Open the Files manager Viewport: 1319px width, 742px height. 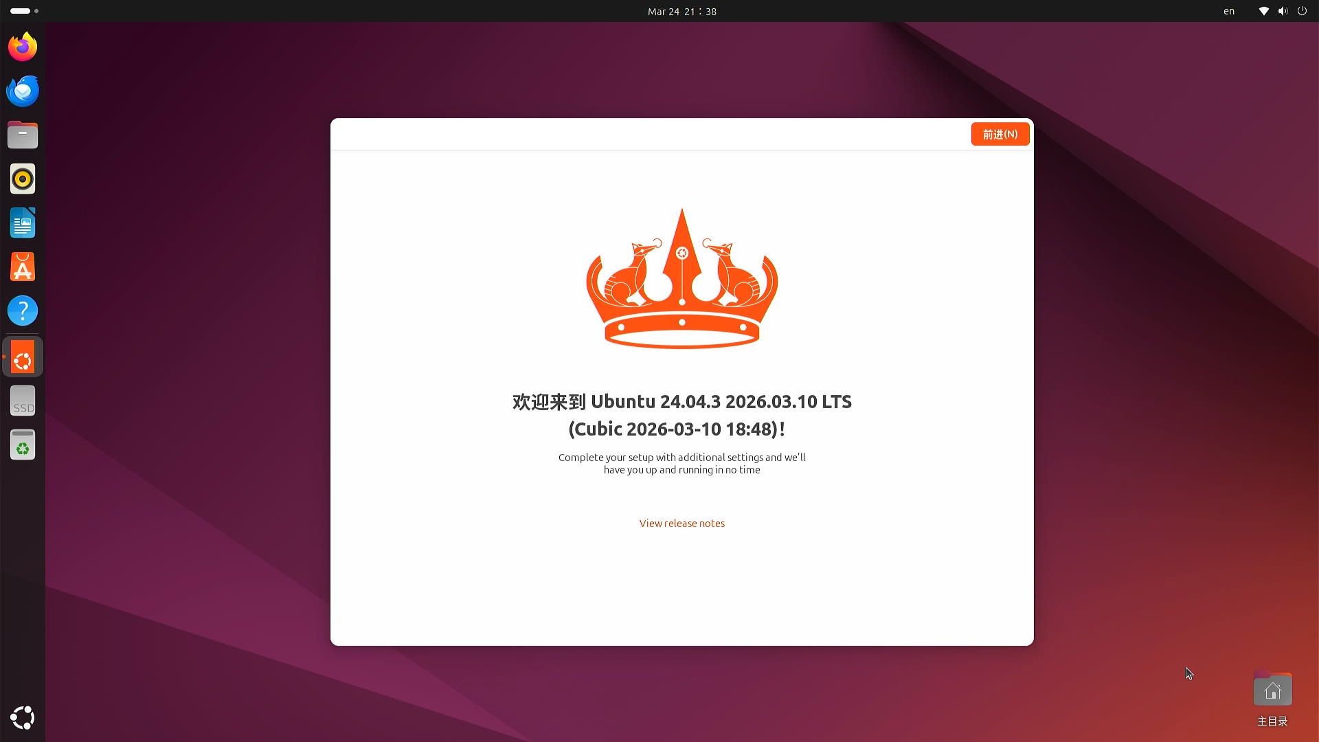pos(23,135)
